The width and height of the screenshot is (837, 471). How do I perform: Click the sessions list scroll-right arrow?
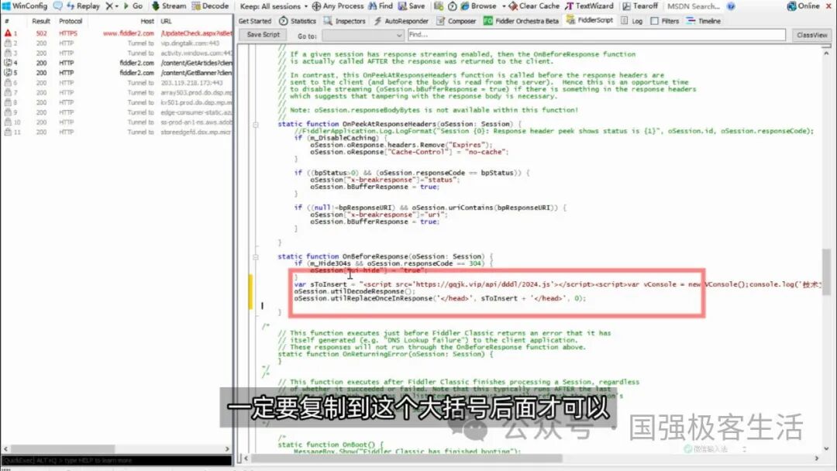(x=227, y=449)
